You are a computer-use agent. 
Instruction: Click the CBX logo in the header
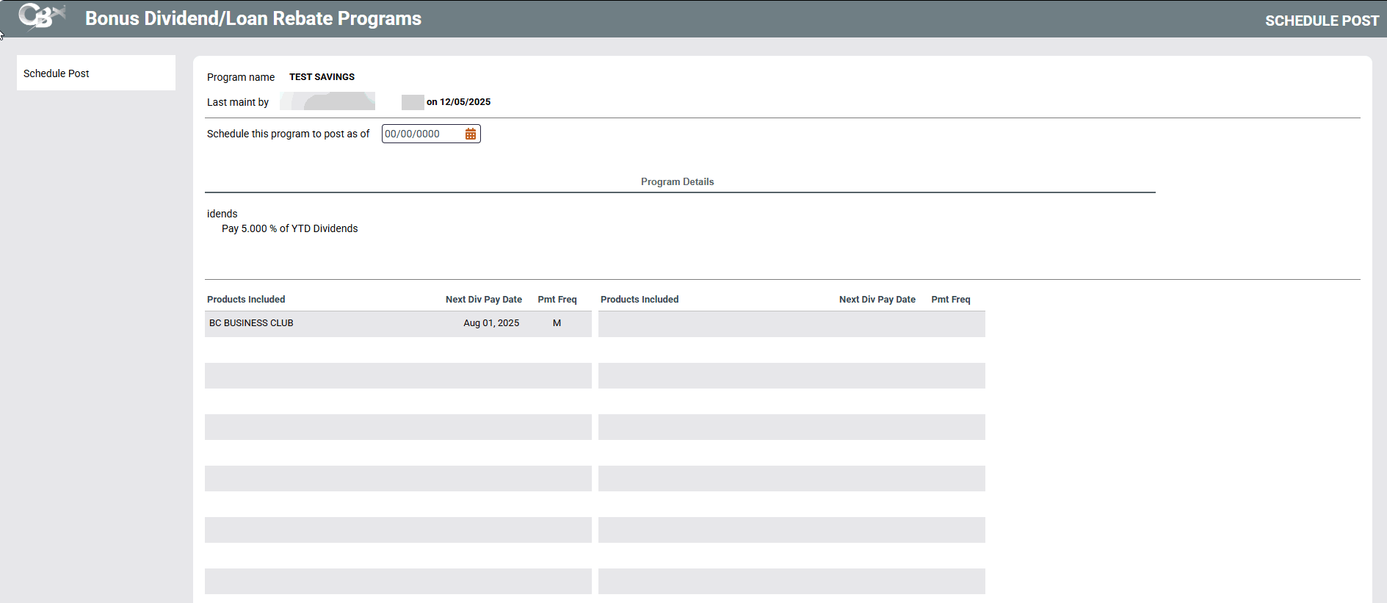[x=41, y=18]
